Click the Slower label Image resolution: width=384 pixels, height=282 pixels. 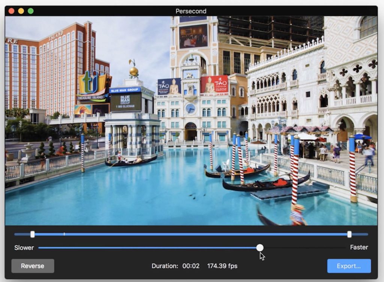(x=24, y=248)
